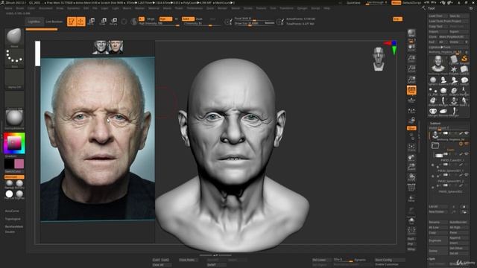Click the color photo reference thumbnail

(116, 47)
